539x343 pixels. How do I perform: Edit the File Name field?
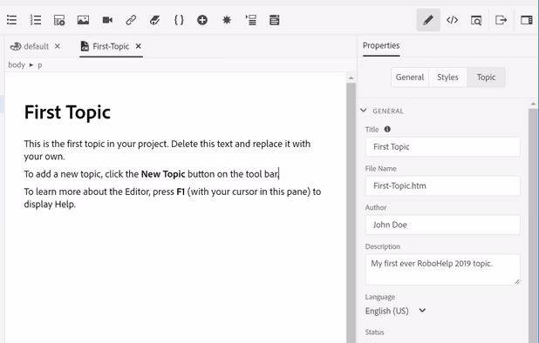click(443, 186)
